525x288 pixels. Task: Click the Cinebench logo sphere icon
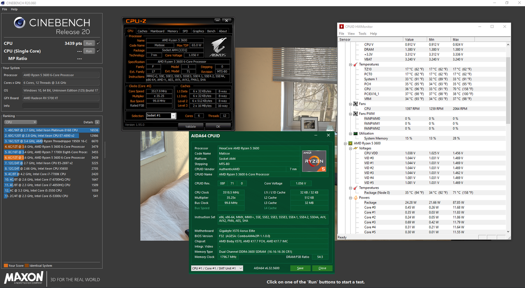coord(20,22)
